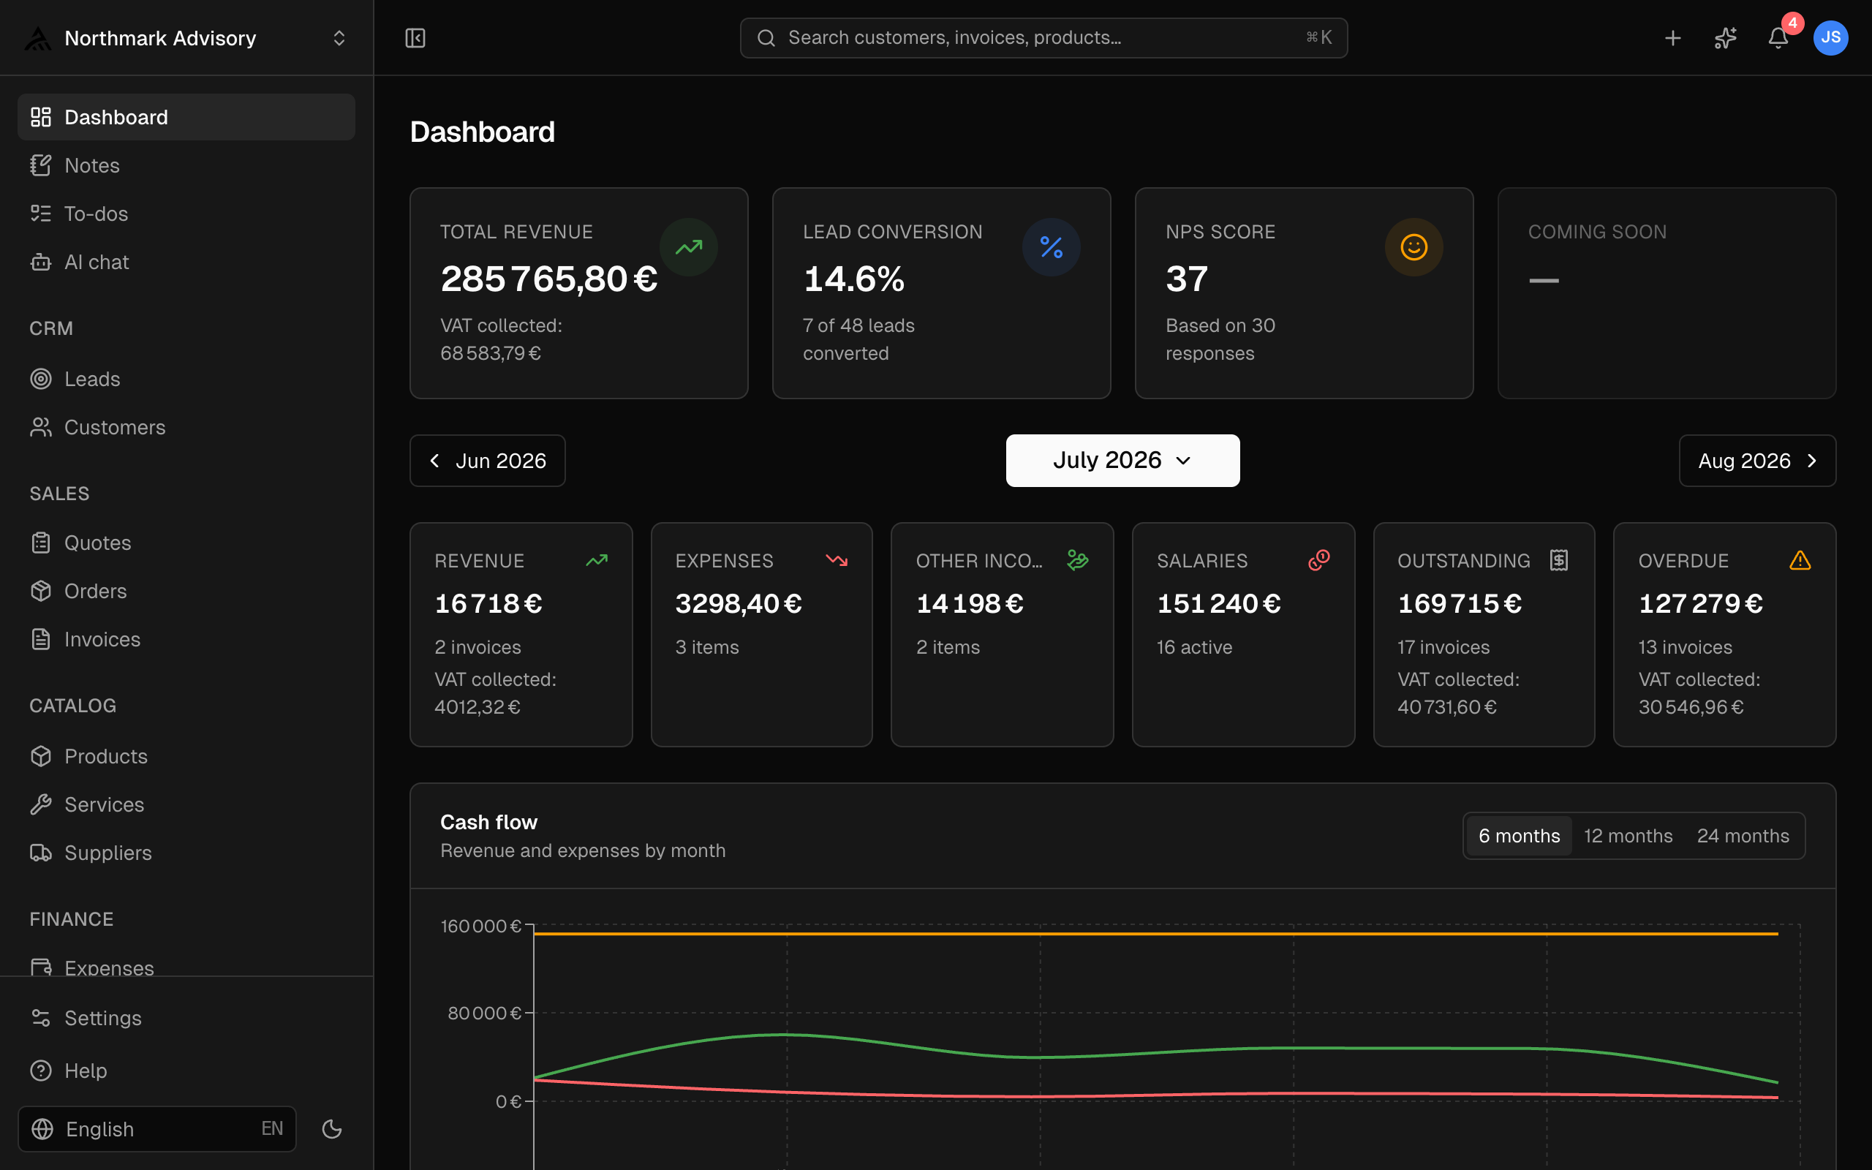The image size is (1872, 1170).
Task: Open Quotes under Sales
Action: click(x=186, y=543)
